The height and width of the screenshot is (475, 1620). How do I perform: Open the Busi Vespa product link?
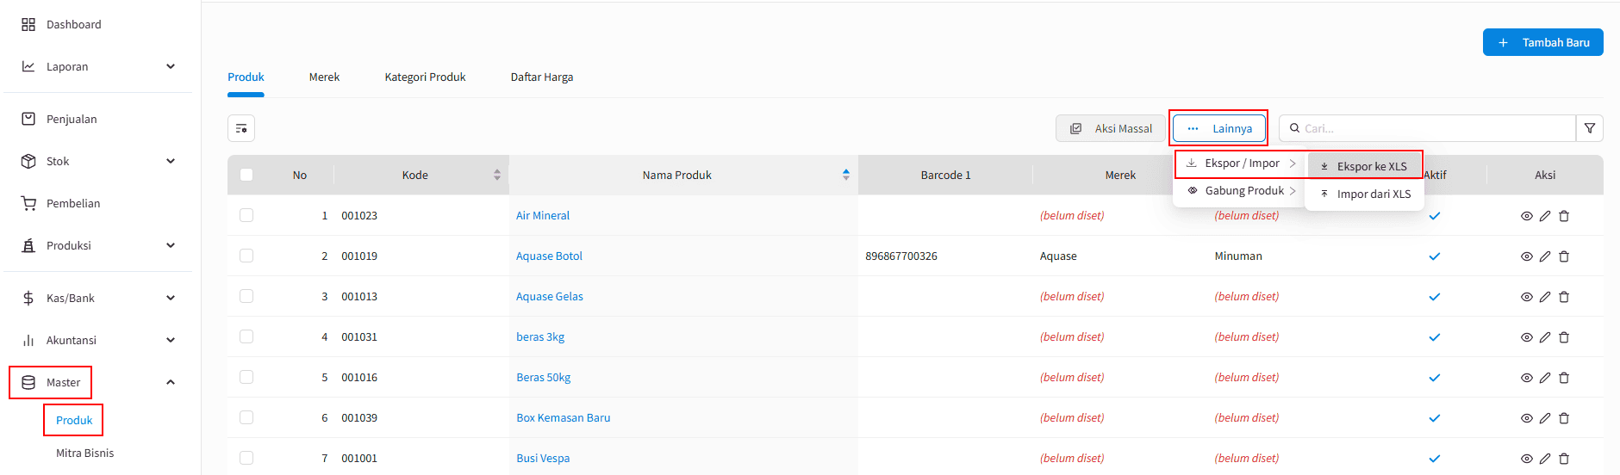tap(543, 458)
